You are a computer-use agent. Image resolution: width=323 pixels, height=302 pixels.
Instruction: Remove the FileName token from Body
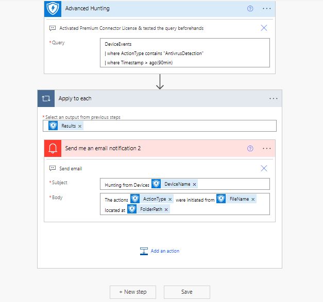point(253,199)
